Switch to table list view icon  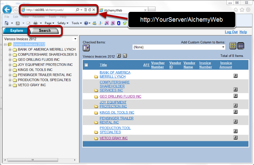[x=241, y=46]
